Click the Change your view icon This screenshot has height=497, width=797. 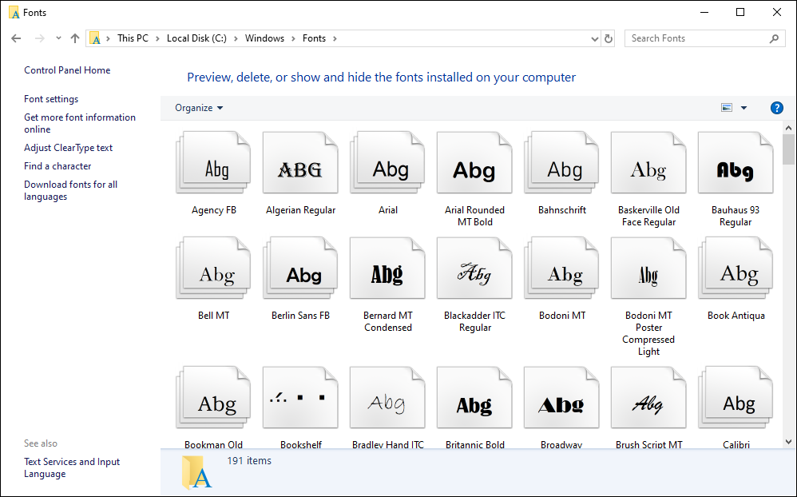pyautogui.click(x=727, y=108)
